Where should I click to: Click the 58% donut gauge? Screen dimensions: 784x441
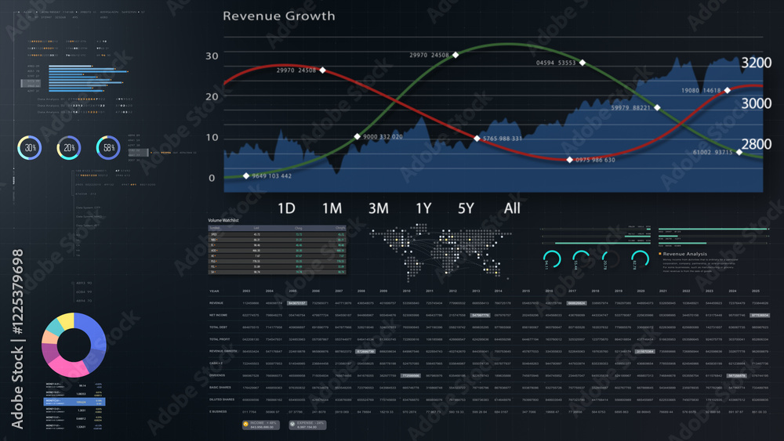[x=108, y=148]
